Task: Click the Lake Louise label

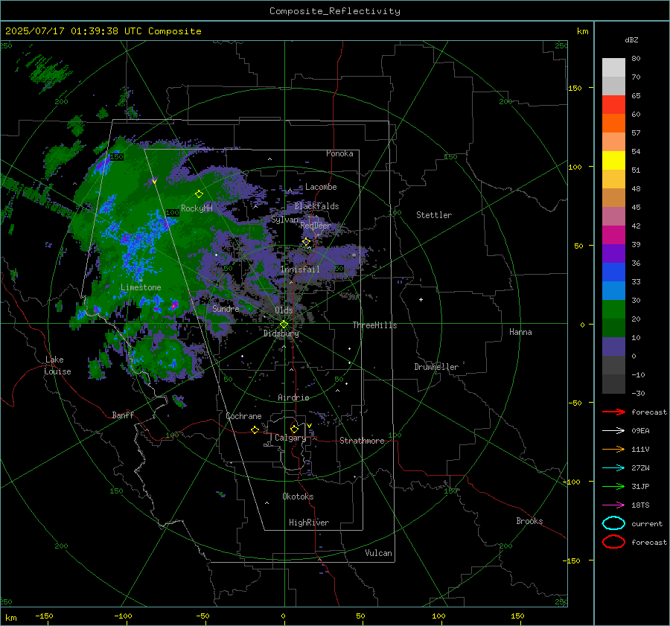Action: click(58, 365)
